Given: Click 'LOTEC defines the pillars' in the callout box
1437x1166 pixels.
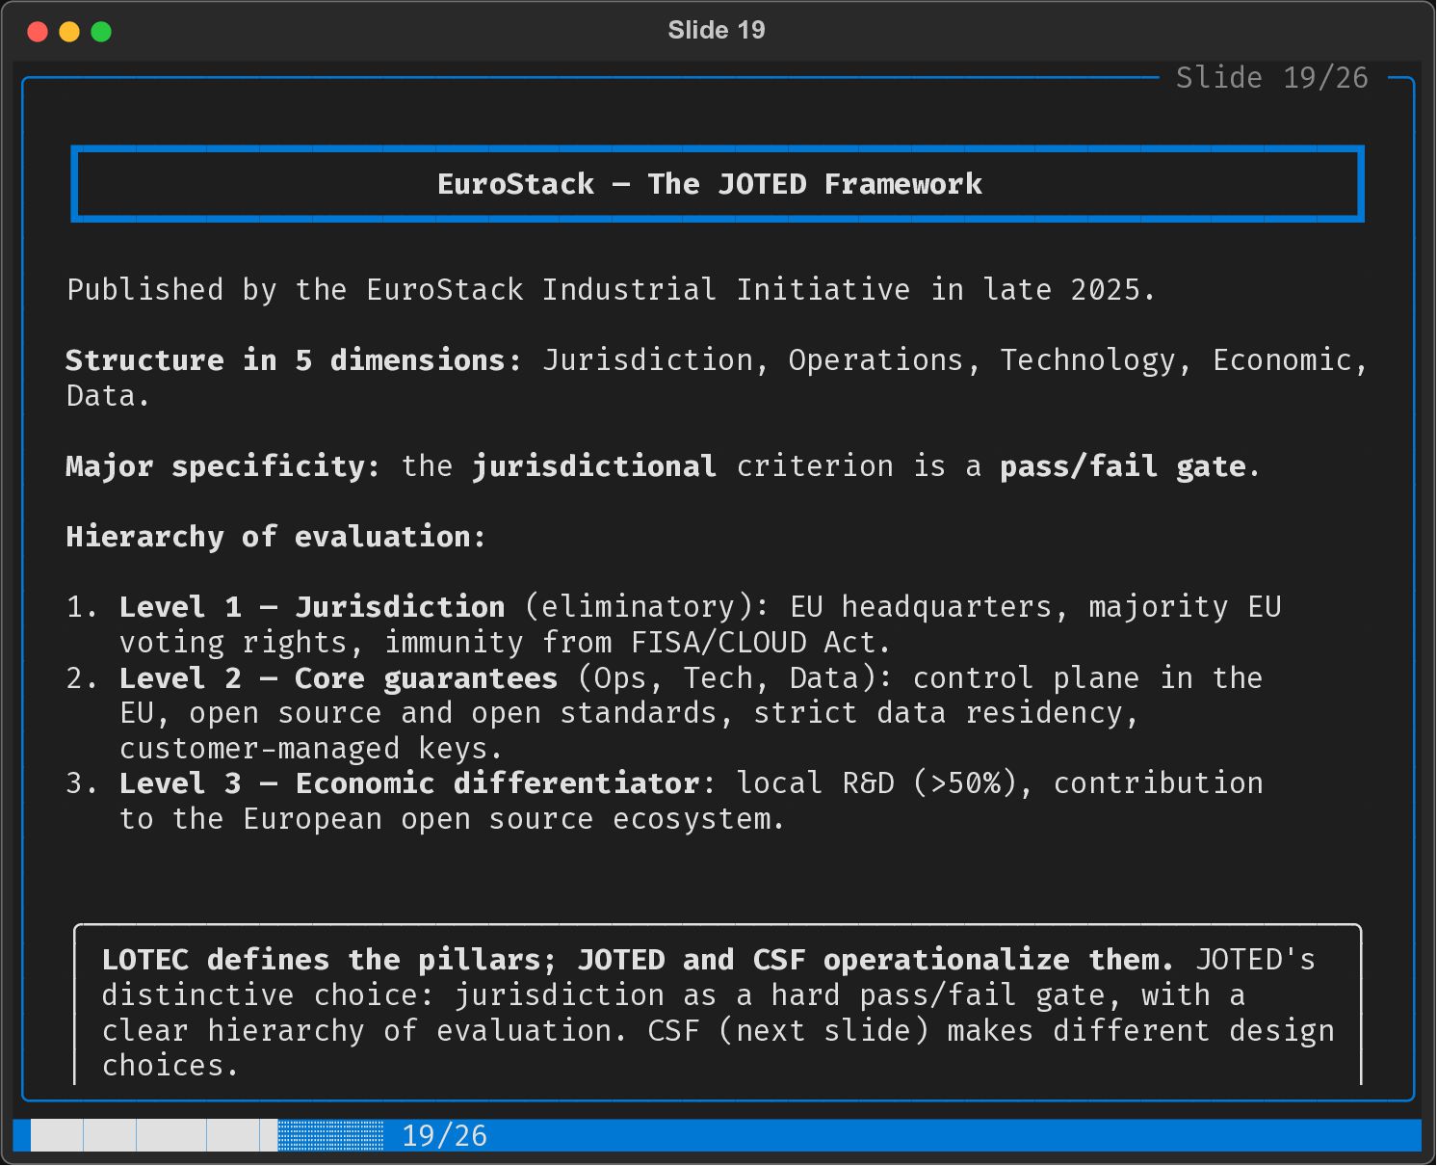Looking at the screenshot, I should (x=322, y=960).
